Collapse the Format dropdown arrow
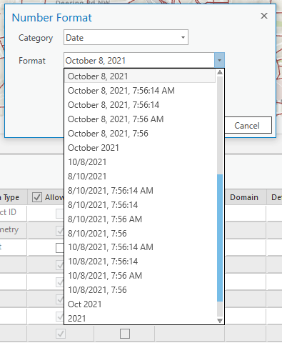 tap(219, 60)
